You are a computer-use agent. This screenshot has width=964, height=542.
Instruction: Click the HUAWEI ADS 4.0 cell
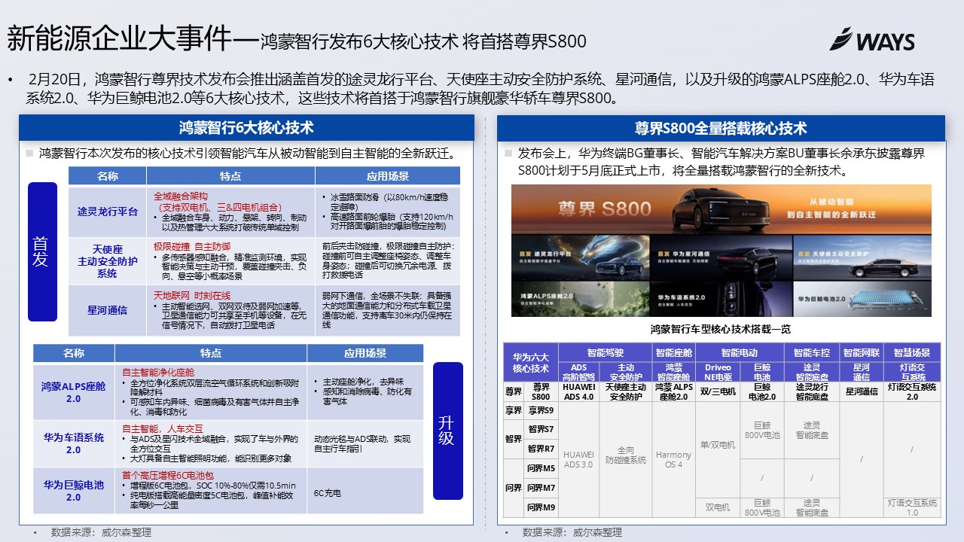click(579, 391)
